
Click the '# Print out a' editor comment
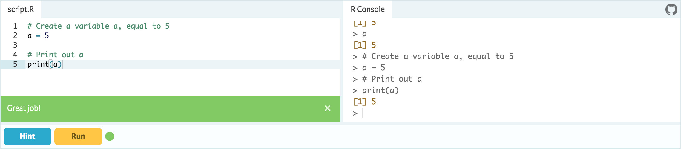coord(55,55)
